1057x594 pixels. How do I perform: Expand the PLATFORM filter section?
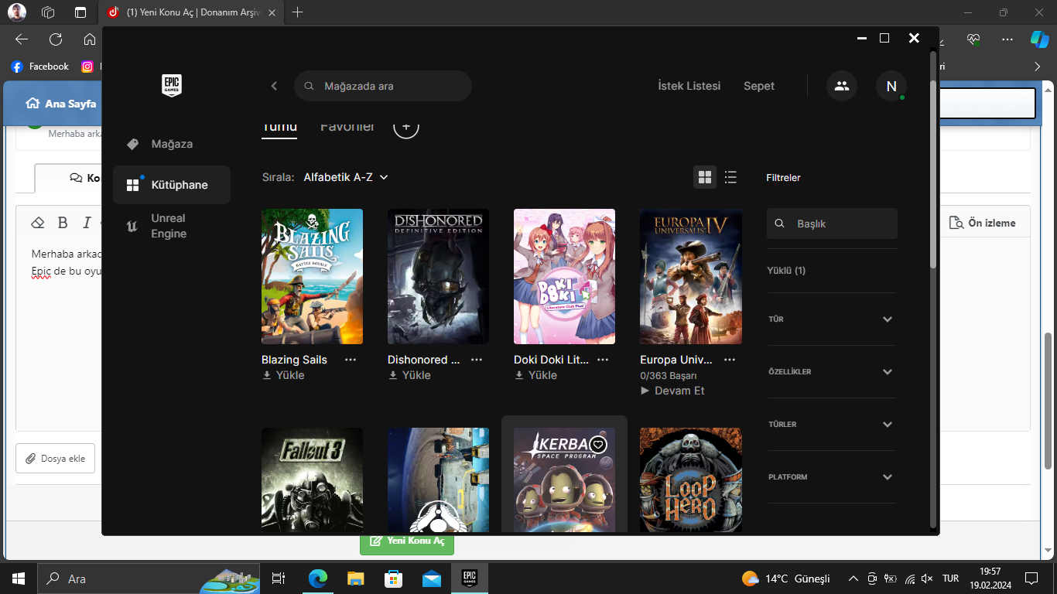tap(832, 476)
